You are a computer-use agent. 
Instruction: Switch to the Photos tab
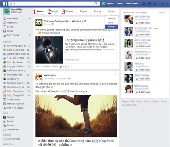(69, 12)
